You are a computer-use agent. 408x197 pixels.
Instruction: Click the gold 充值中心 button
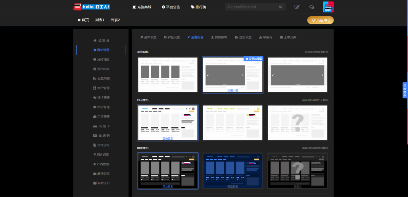(320, 20)
